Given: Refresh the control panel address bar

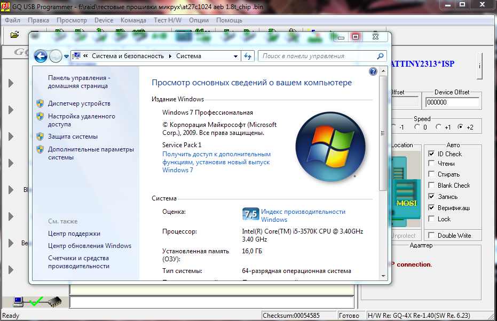Looking at the screenshot, I should click(248, 56).
